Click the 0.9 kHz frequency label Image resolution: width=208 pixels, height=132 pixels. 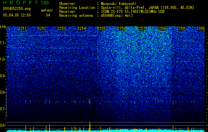pyautogui.click(x=3, y=76)
